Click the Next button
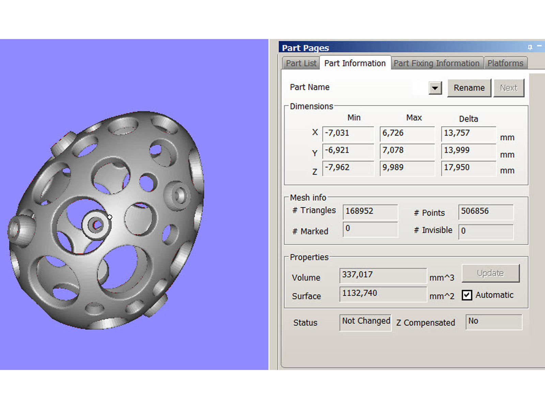The height and width of the screenshot is (409, 545). click(x=509, y=88)
